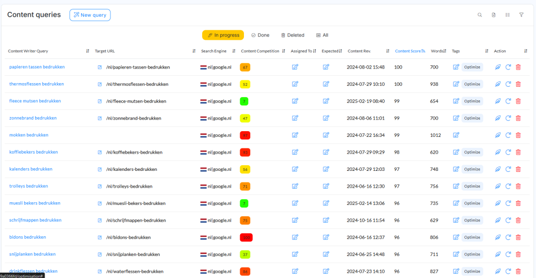Click the leaf icon for fleece mutsen bedrukken

(x=498, y=101)
